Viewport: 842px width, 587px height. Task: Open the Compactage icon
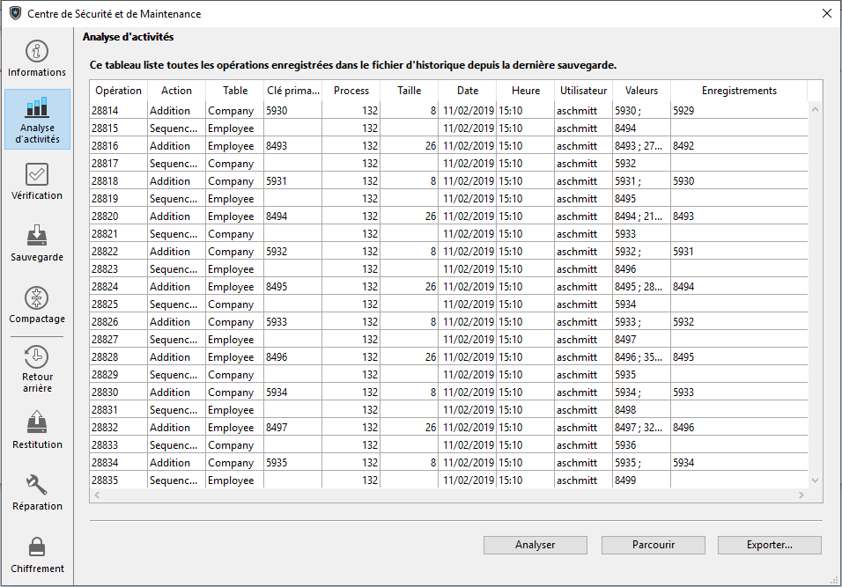pyautogui.click(x=37, y=297)
